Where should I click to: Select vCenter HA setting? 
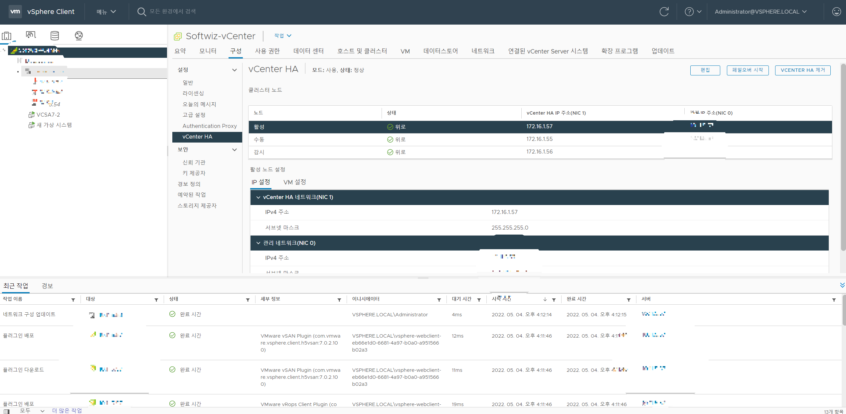(x=207, y=137)
